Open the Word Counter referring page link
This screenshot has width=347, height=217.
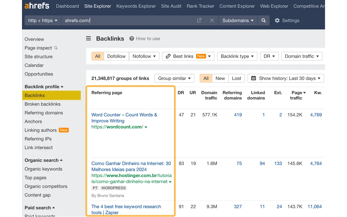pos(124,118)
